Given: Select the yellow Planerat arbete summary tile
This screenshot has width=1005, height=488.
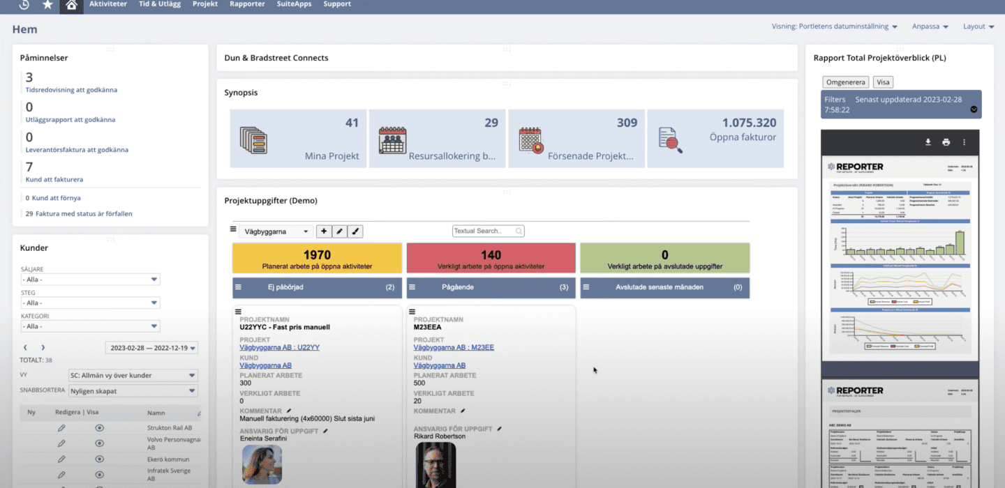Looking at the screenshot, I should (x=317, y=258).
